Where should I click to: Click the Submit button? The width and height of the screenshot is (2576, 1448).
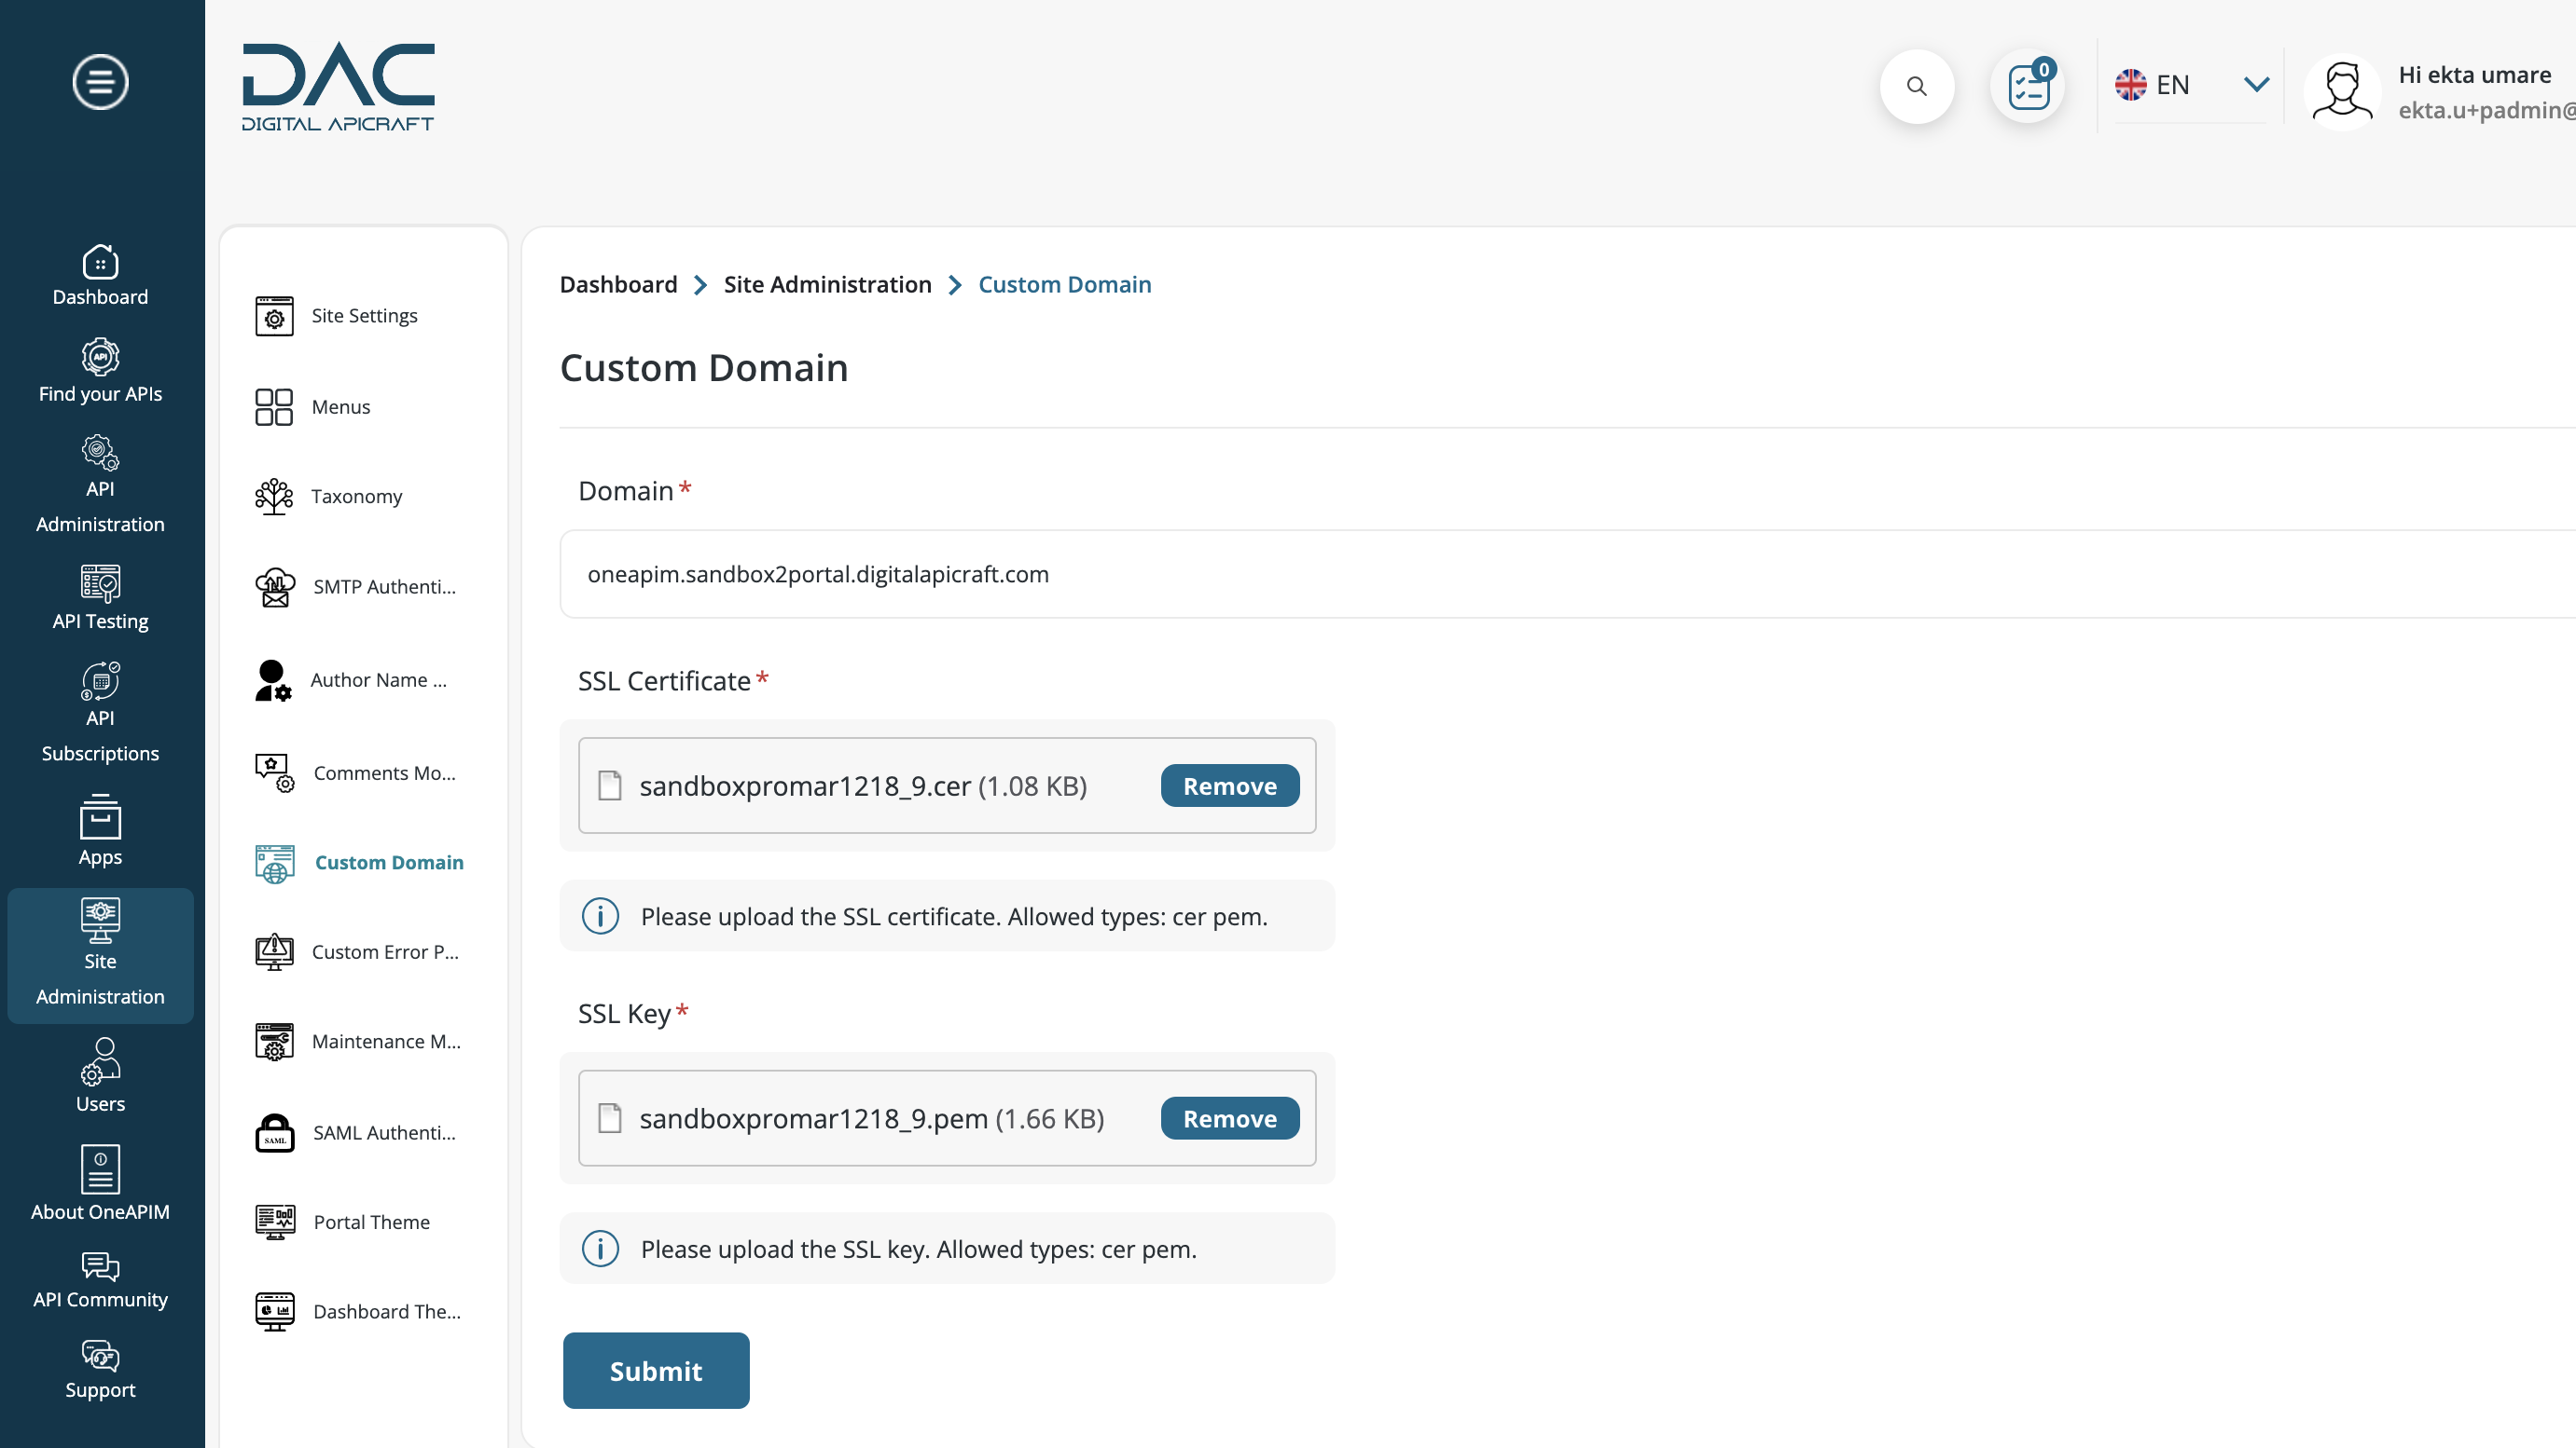click(x=656, y=1371)
